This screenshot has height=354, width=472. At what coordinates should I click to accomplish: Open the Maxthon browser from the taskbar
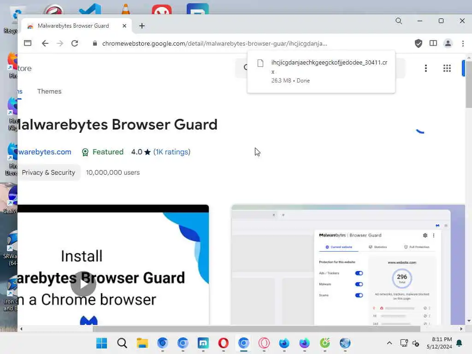(x=203, y=343)
